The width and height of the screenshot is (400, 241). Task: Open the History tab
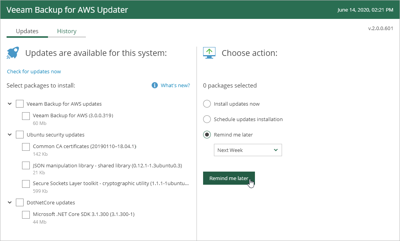tap(67, 31)
